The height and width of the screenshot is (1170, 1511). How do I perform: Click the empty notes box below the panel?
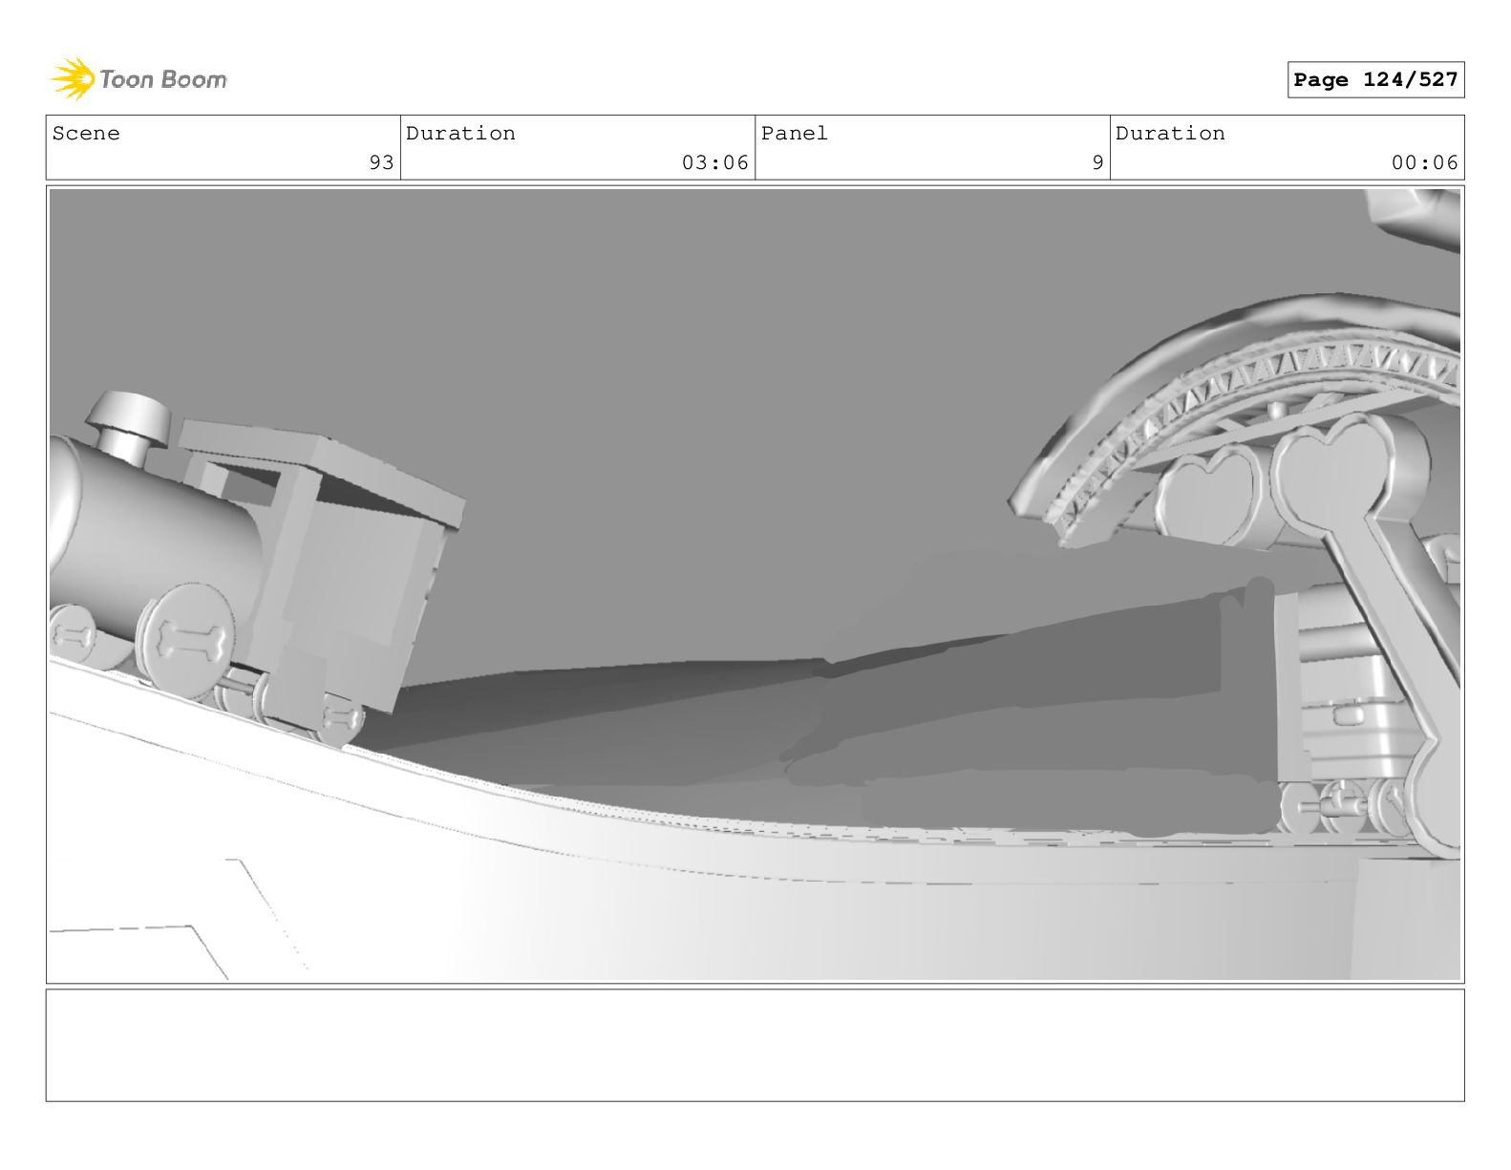tap(755, 1045)
